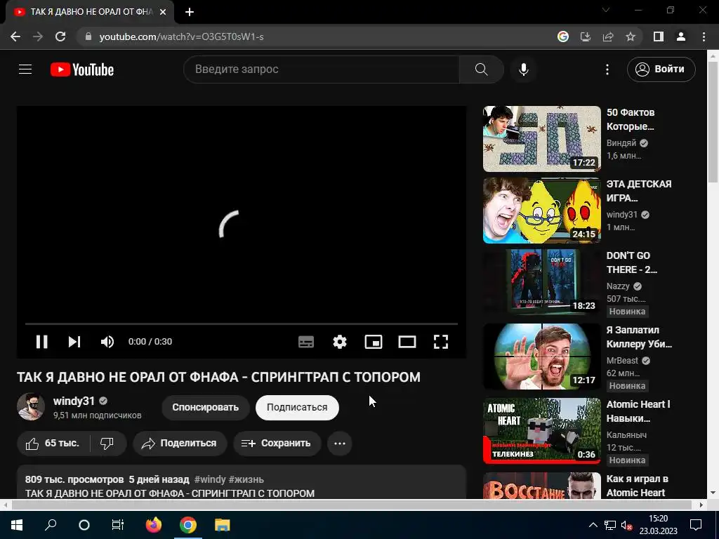Enable miniplayer mode

pyautogui.click(x=374, y=342)
